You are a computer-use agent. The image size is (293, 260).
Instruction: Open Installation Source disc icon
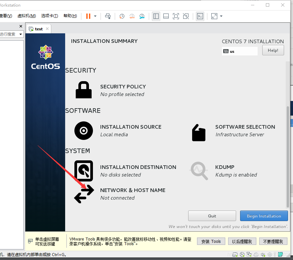84,131
